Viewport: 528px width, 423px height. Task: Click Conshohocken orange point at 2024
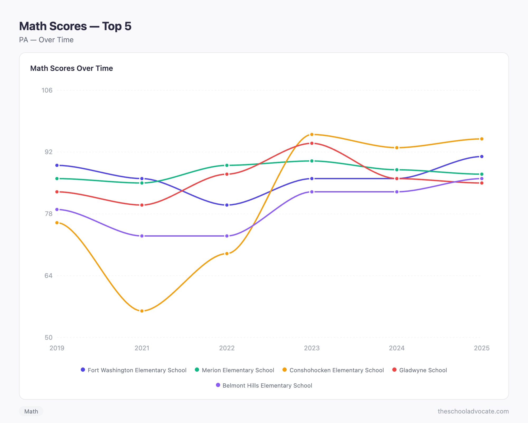(x=397, y=148)
